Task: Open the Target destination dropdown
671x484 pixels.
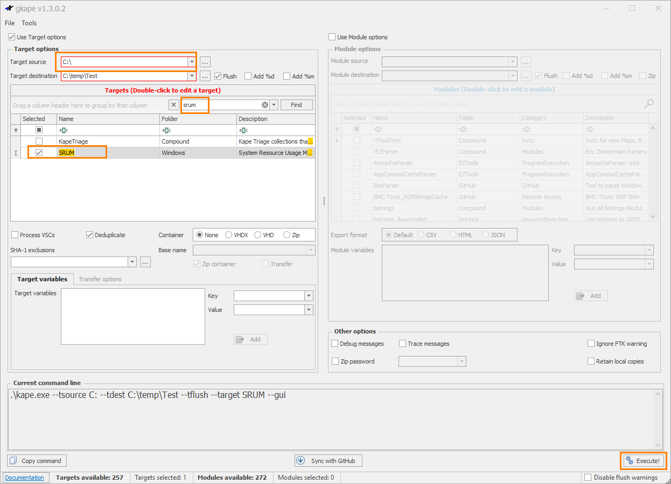Action: click(192, 76)
